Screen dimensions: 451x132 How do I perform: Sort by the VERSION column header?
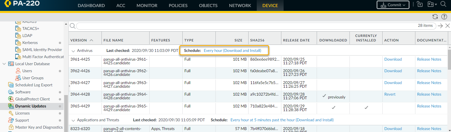(x=79, y=40)
